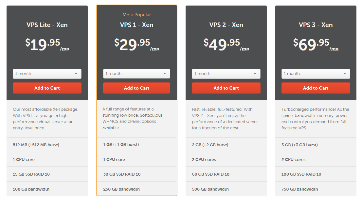Click the 250 GB bandwidth row

click(137, 189)
